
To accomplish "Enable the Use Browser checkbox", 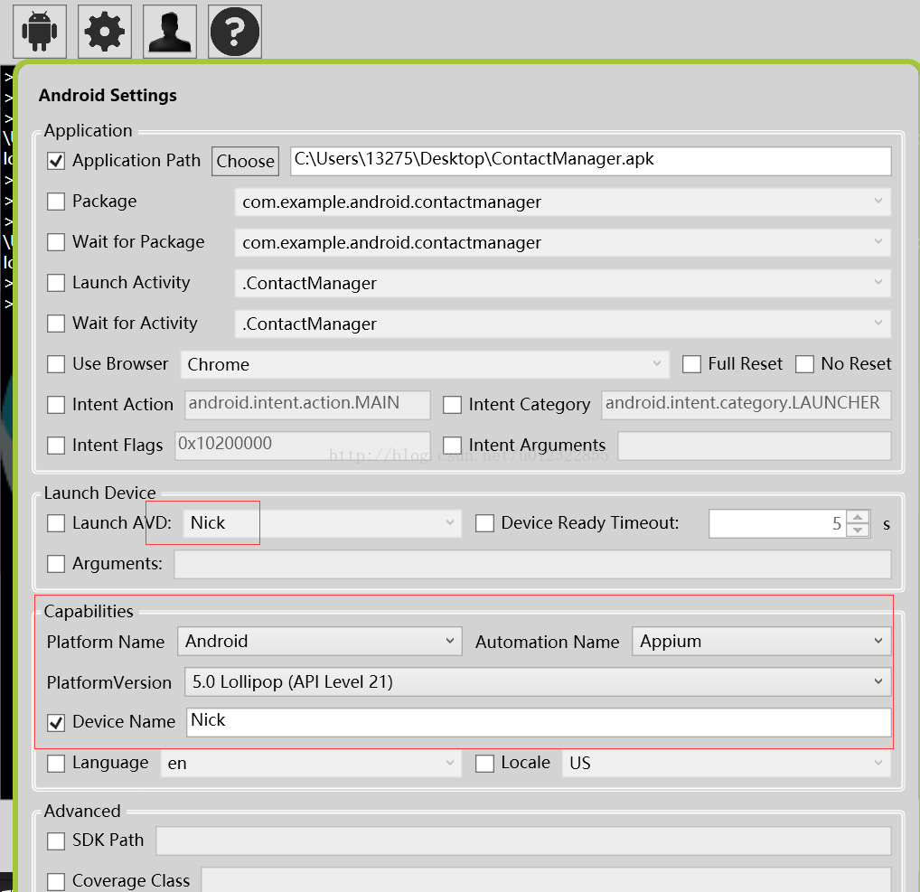I will pos(56,364).
